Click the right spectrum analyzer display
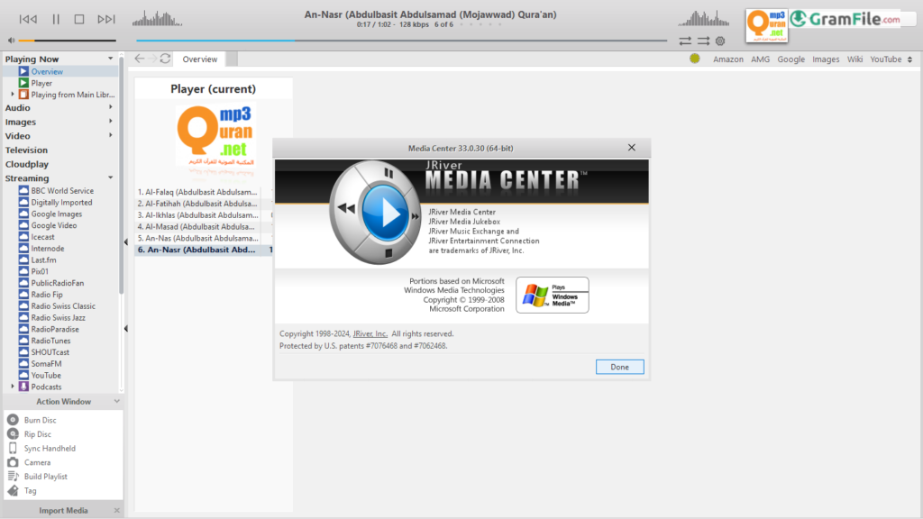This screenshot has height=519, width=923. tap(703, 19)
